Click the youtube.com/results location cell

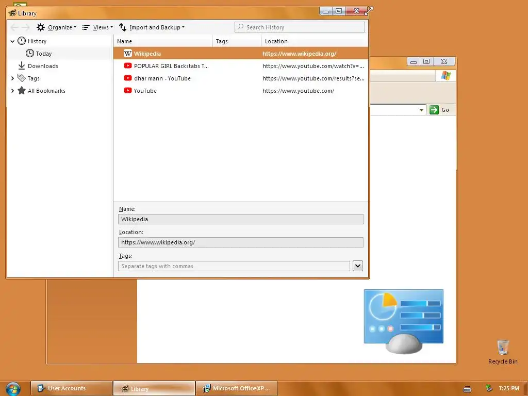[313, 78]
